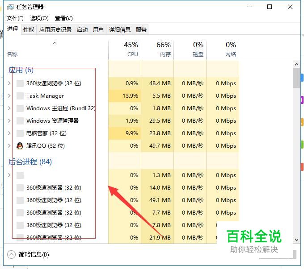The width and height of the screenshot is (304, 269).
Task: Click the vertical scrollbar thumb
Action: pyautogui.click(x=296, y=78)
